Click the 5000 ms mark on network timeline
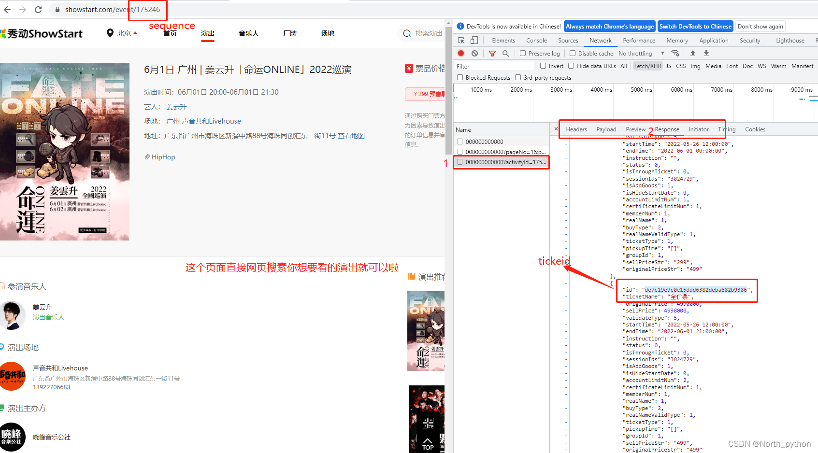The height and width of the screenshot is (453, 818). point(641,90)
